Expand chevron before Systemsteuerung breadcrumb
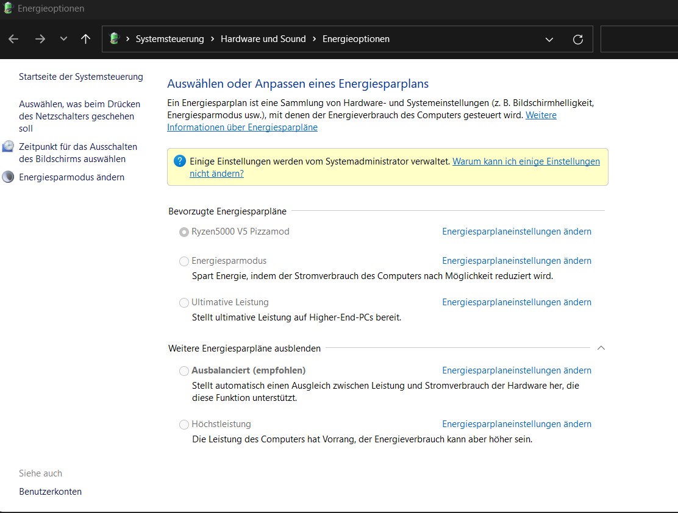 point(127,39)
